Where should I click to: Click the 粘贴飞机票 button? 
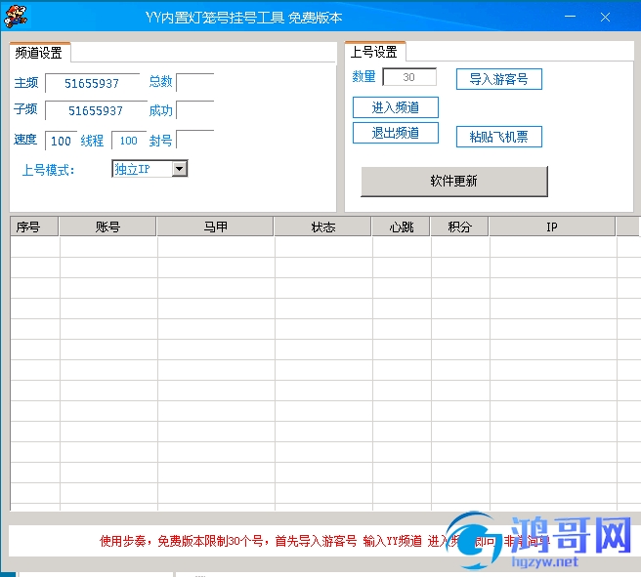pos(498,137)
